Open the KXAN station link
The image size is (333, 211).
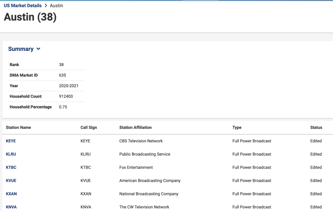click(x=11, y=194)
